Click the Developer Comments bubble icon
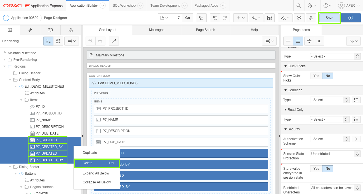This screenshot has width=363, height=194. (x=299, y=18)
